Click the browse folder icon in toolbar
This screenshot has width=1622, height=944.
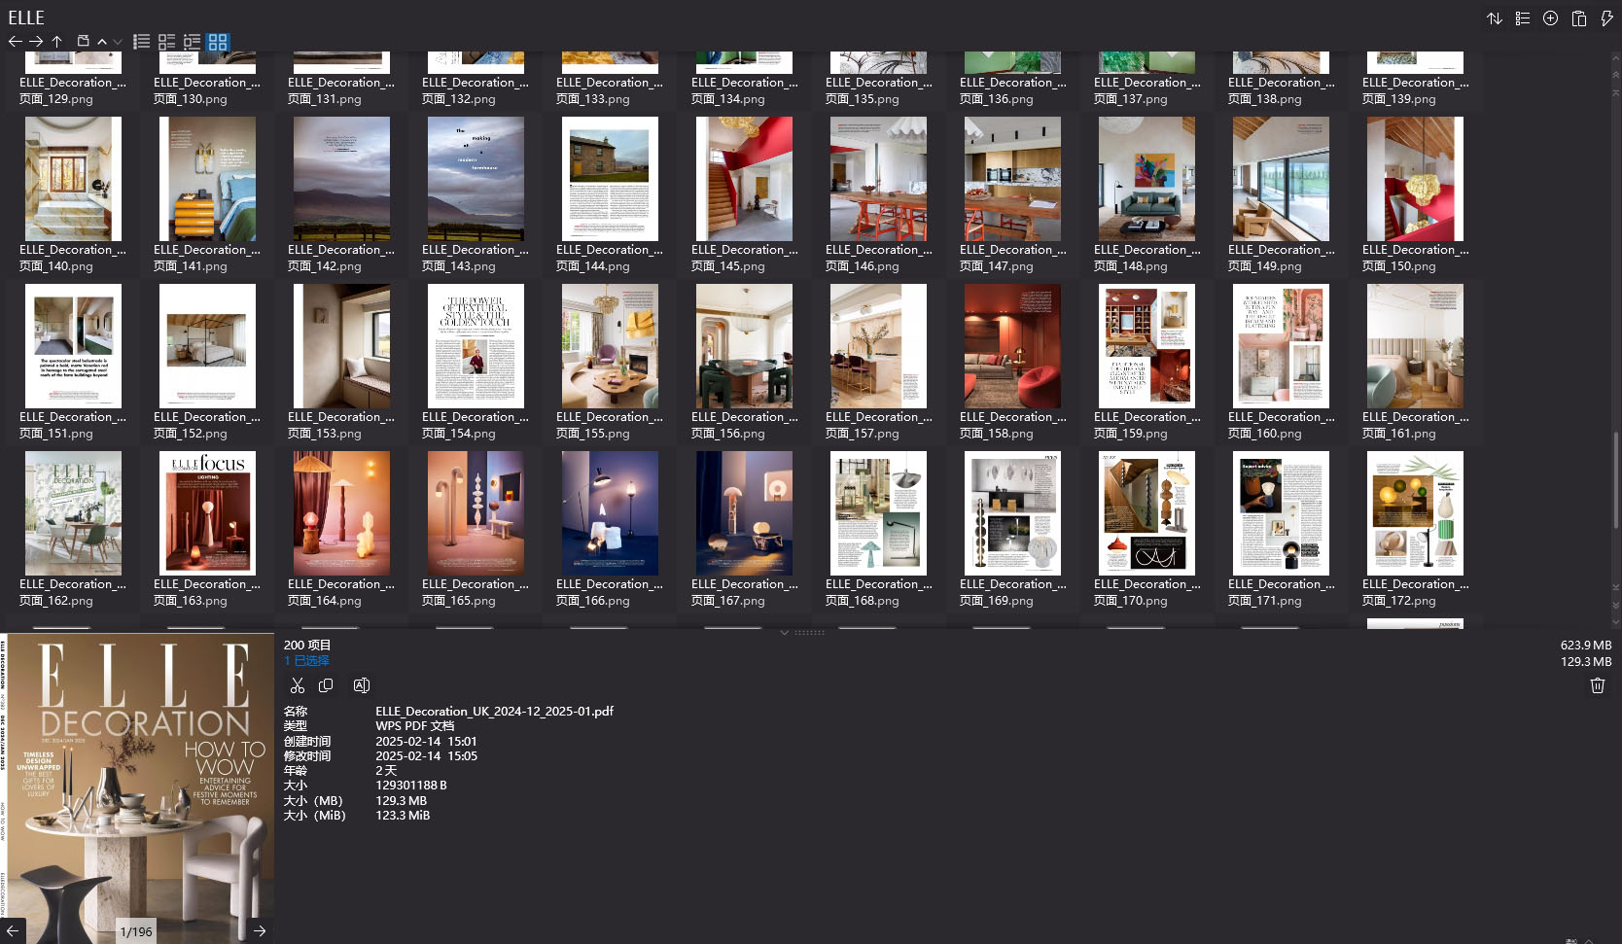[x=84, y=42]
